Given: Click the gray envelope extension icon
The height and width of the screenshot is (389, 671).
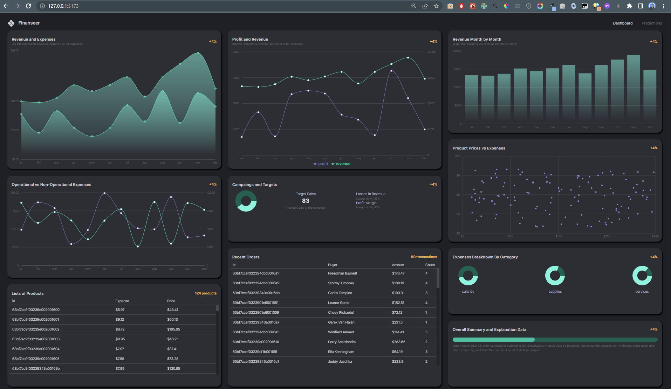Looking at the screenshot, I should click(518, 6).
